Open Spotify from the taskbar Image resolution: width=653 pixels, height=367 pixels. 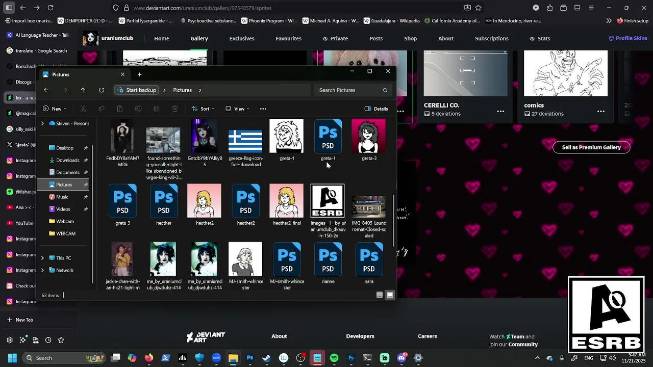[334, 358]
